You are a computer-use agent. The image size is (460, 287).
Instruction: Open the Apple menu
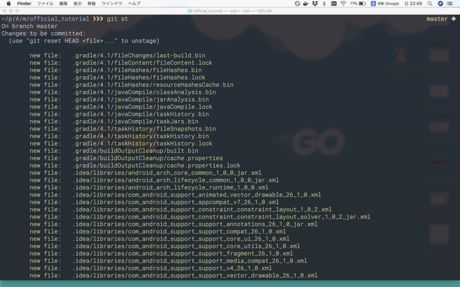pyautogui.click(x=9, y=4)
